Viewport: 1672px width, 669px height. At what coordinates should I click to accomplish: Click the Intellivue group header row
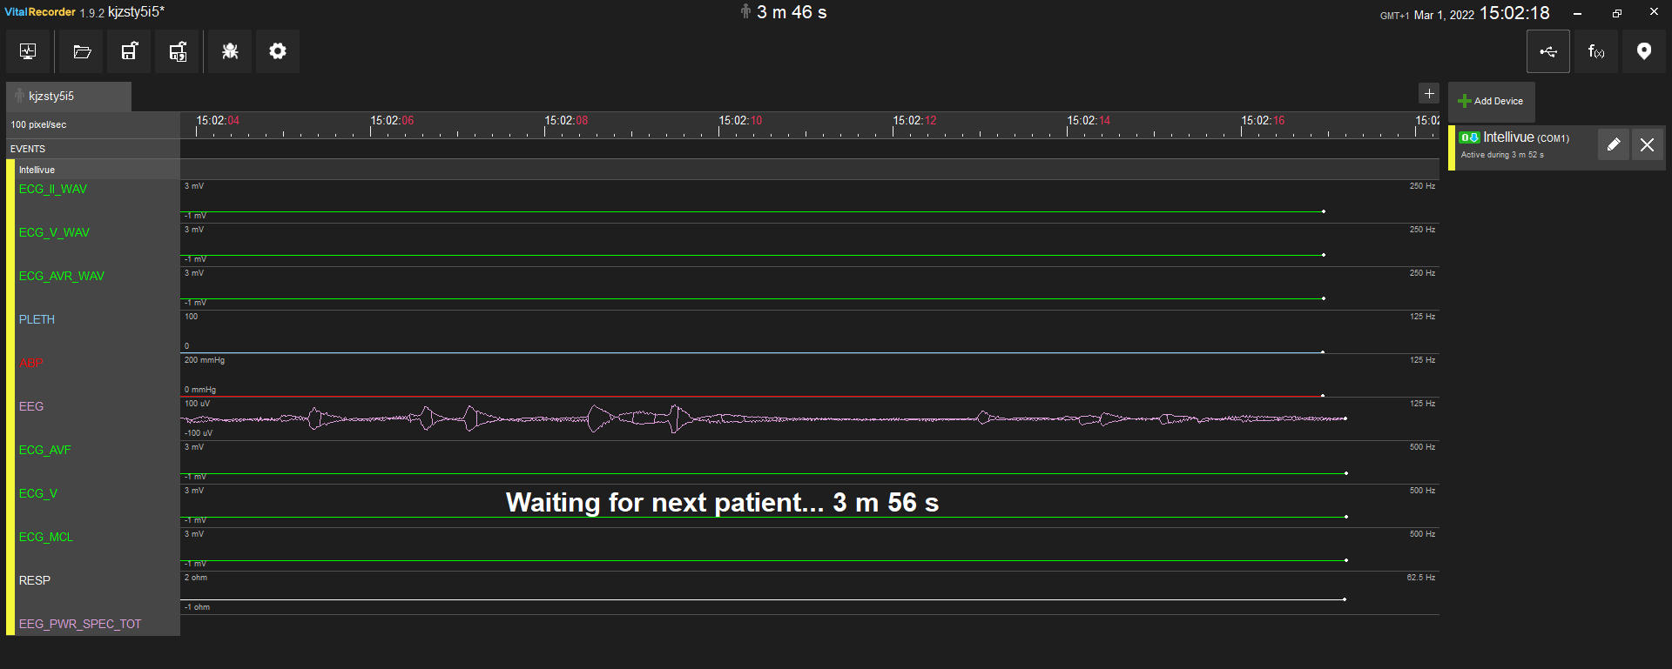[x=723, y=170]
